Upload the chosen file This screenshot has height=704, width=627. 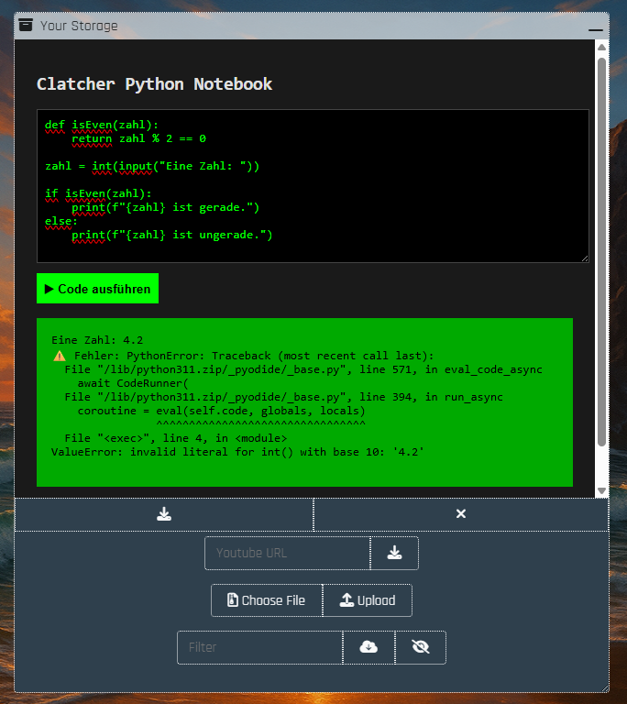[368, 600]
